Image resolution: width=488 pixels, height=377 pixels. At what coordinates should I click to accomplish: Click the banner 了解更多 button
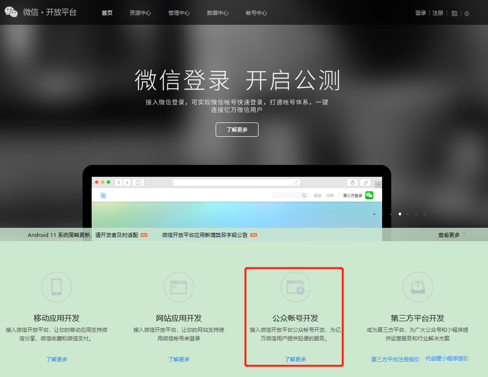[x=237, y=129]
